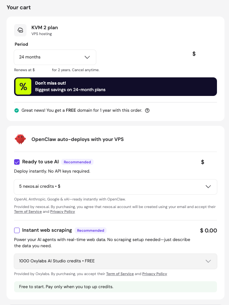Viewport: 229px width, 305px height.
Task: Click the yellow percent discount icon
Action: tap(23, 87)
